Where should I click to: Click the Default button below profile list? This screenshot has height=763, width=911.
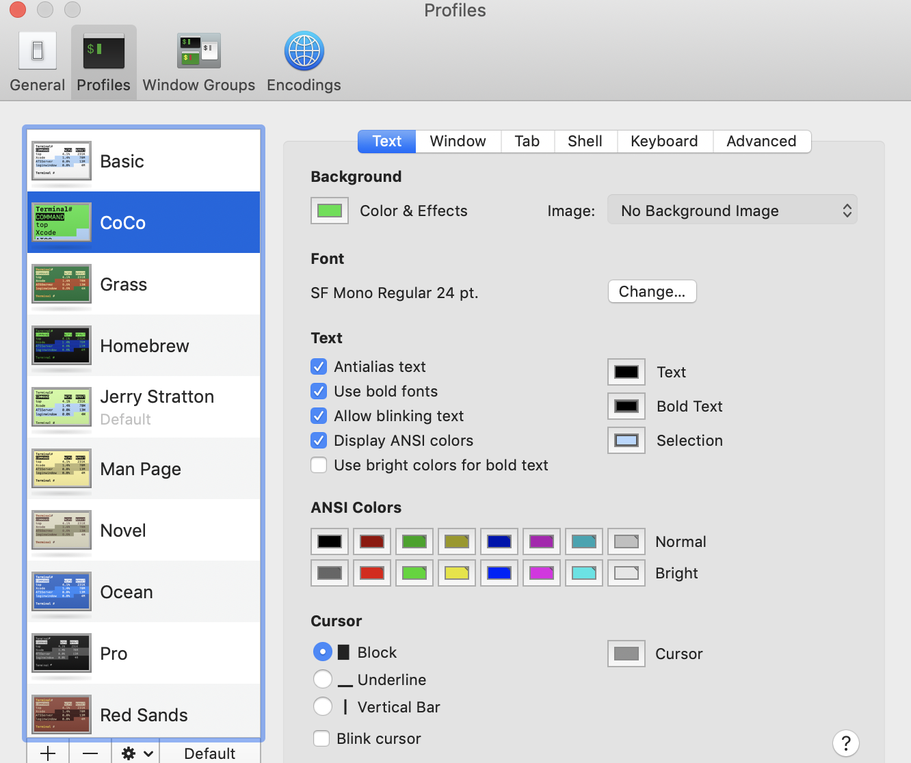(x=209, y=753)
